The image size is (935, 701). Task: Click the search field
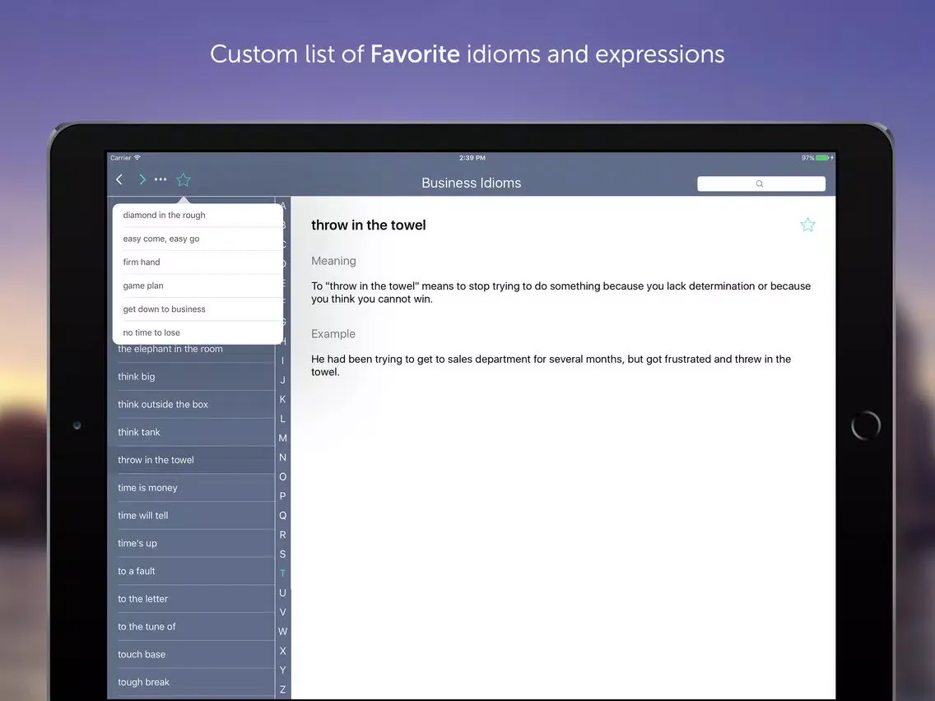(761, 183)
